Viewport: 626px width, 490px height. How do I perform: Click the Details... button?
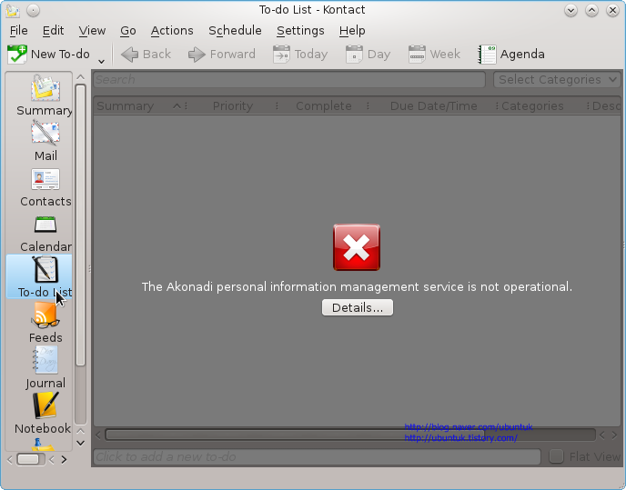pyautogui.click(x=358, y=307)
